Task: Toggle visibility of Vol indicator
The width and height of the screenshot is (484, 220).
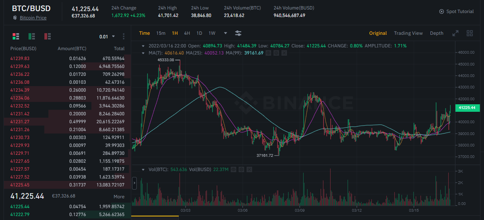Action: tap(233, 169)
